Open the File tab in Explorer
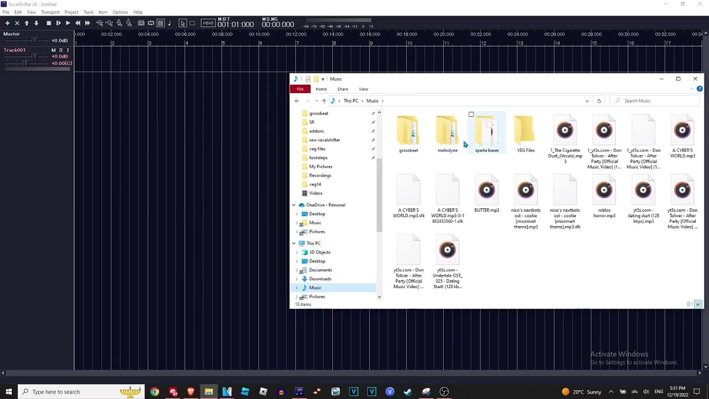Viewport: 709px width, 399px height. click(300, 89)
